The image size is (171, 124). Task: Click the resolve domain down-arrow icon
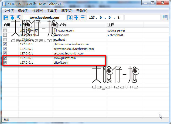tap(70, 18)
